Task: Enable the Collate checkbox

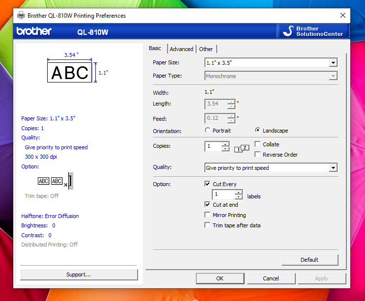Action: 257,144
